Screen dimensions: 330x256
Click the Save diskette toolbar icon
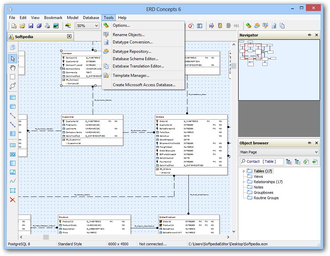[31, 26]
